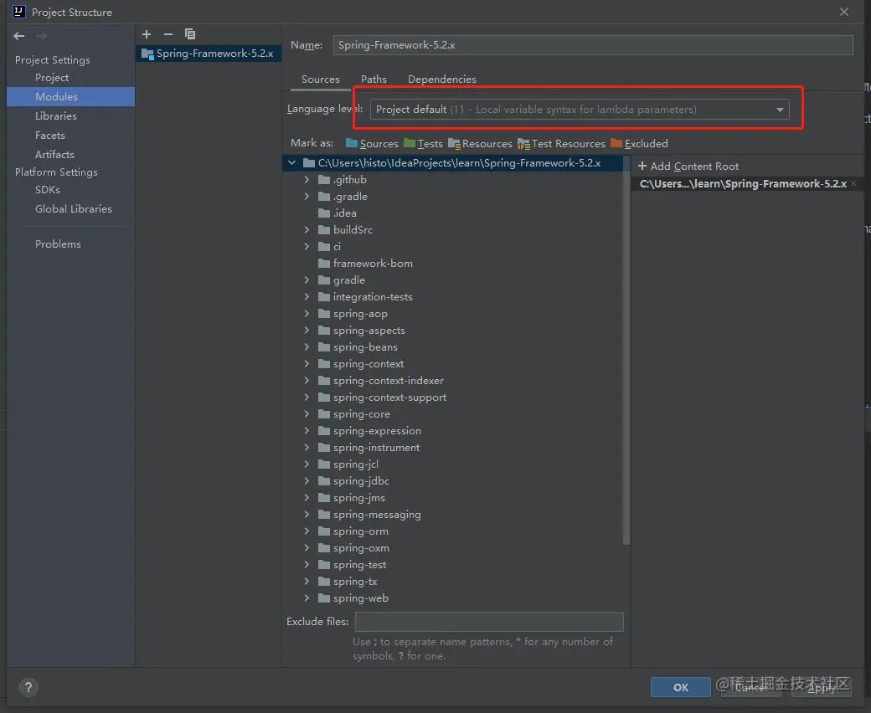Image resolution: width=871 pixels, height=713 pixels.
Task: Switch to the Sources tab
Action: (321, 80)
